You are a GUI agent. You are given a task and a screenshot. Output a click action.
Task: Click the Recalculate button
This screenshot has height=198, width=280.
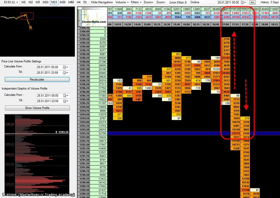tap(37, 79)
